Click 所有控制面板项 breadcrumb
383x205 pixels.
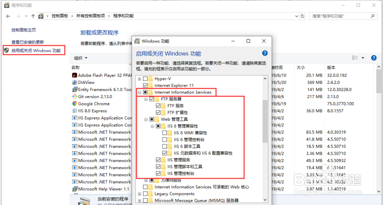coord(91,16)
